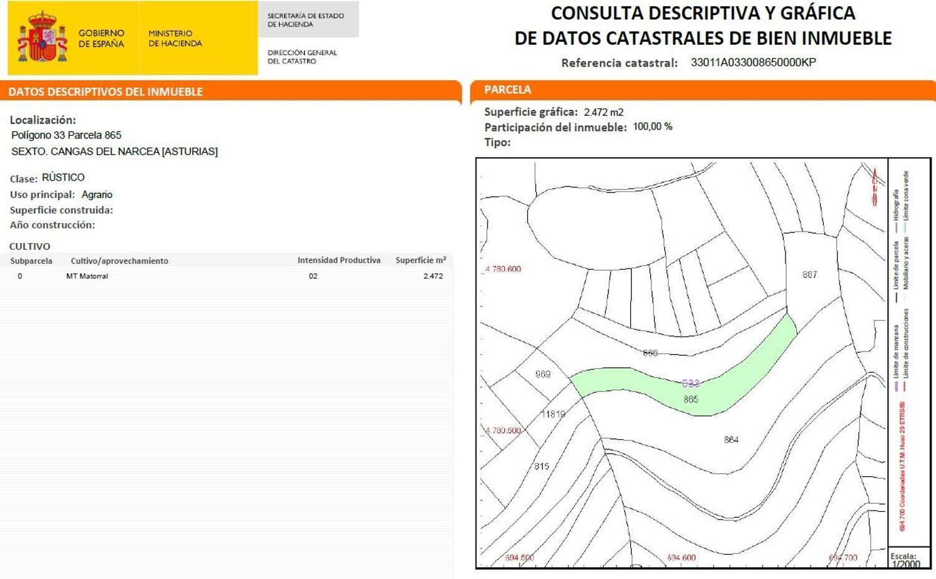Select the DATOS DESCRIPTIVOS DEL INMUEBLE header

coord(106,91)
